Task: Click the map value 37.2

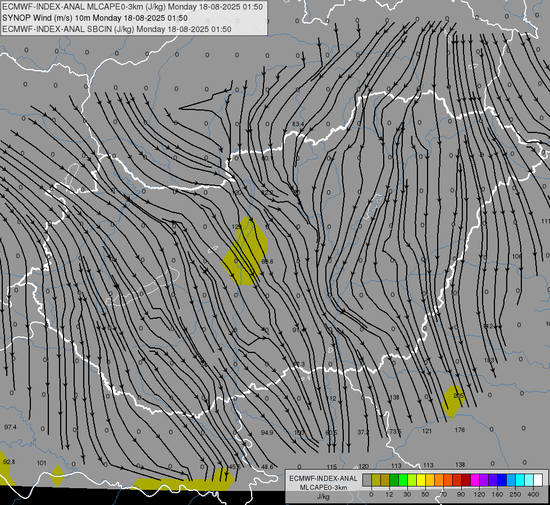Action: pos(363,432)
